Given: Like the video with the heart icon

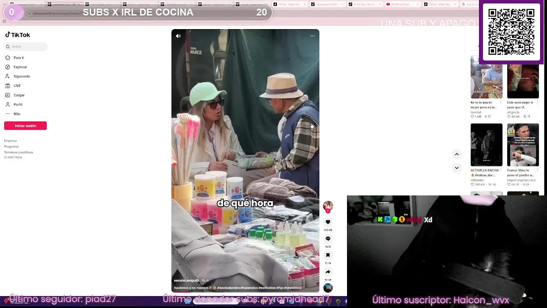Looking at the screenshot, I should point(328,222).
